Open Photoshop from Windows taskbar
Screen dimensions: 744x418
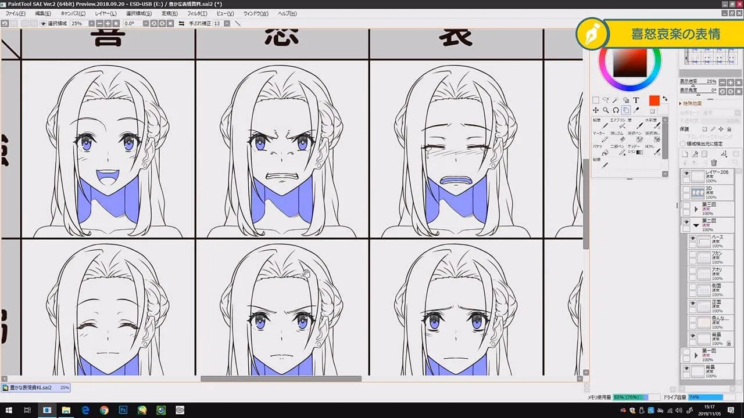pos(123,410)
